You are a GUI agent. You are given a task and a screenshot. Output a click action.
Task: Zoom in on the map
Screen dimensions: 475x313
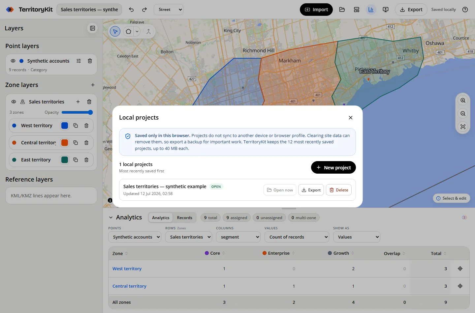tap(463, 100)
